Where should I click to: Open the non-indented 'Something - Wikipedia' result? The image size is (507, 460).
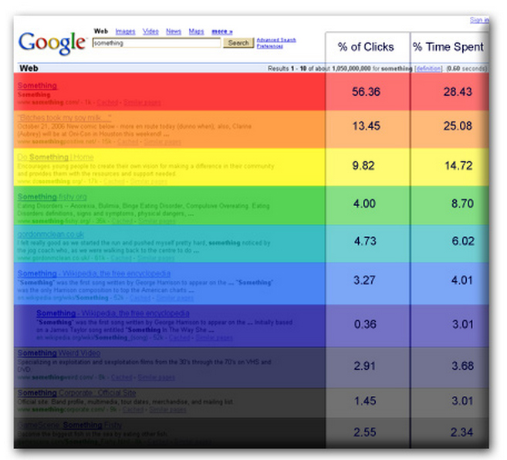94,273
